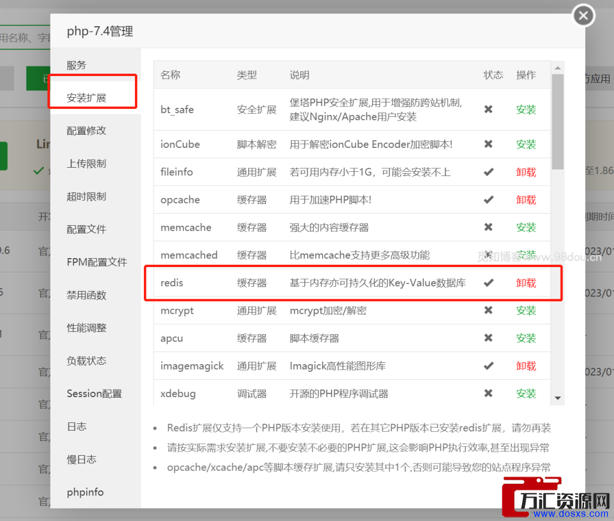614x521 pixels.
Task: Click the redis installed checkmark icon
Action: [x=488, y=283]
